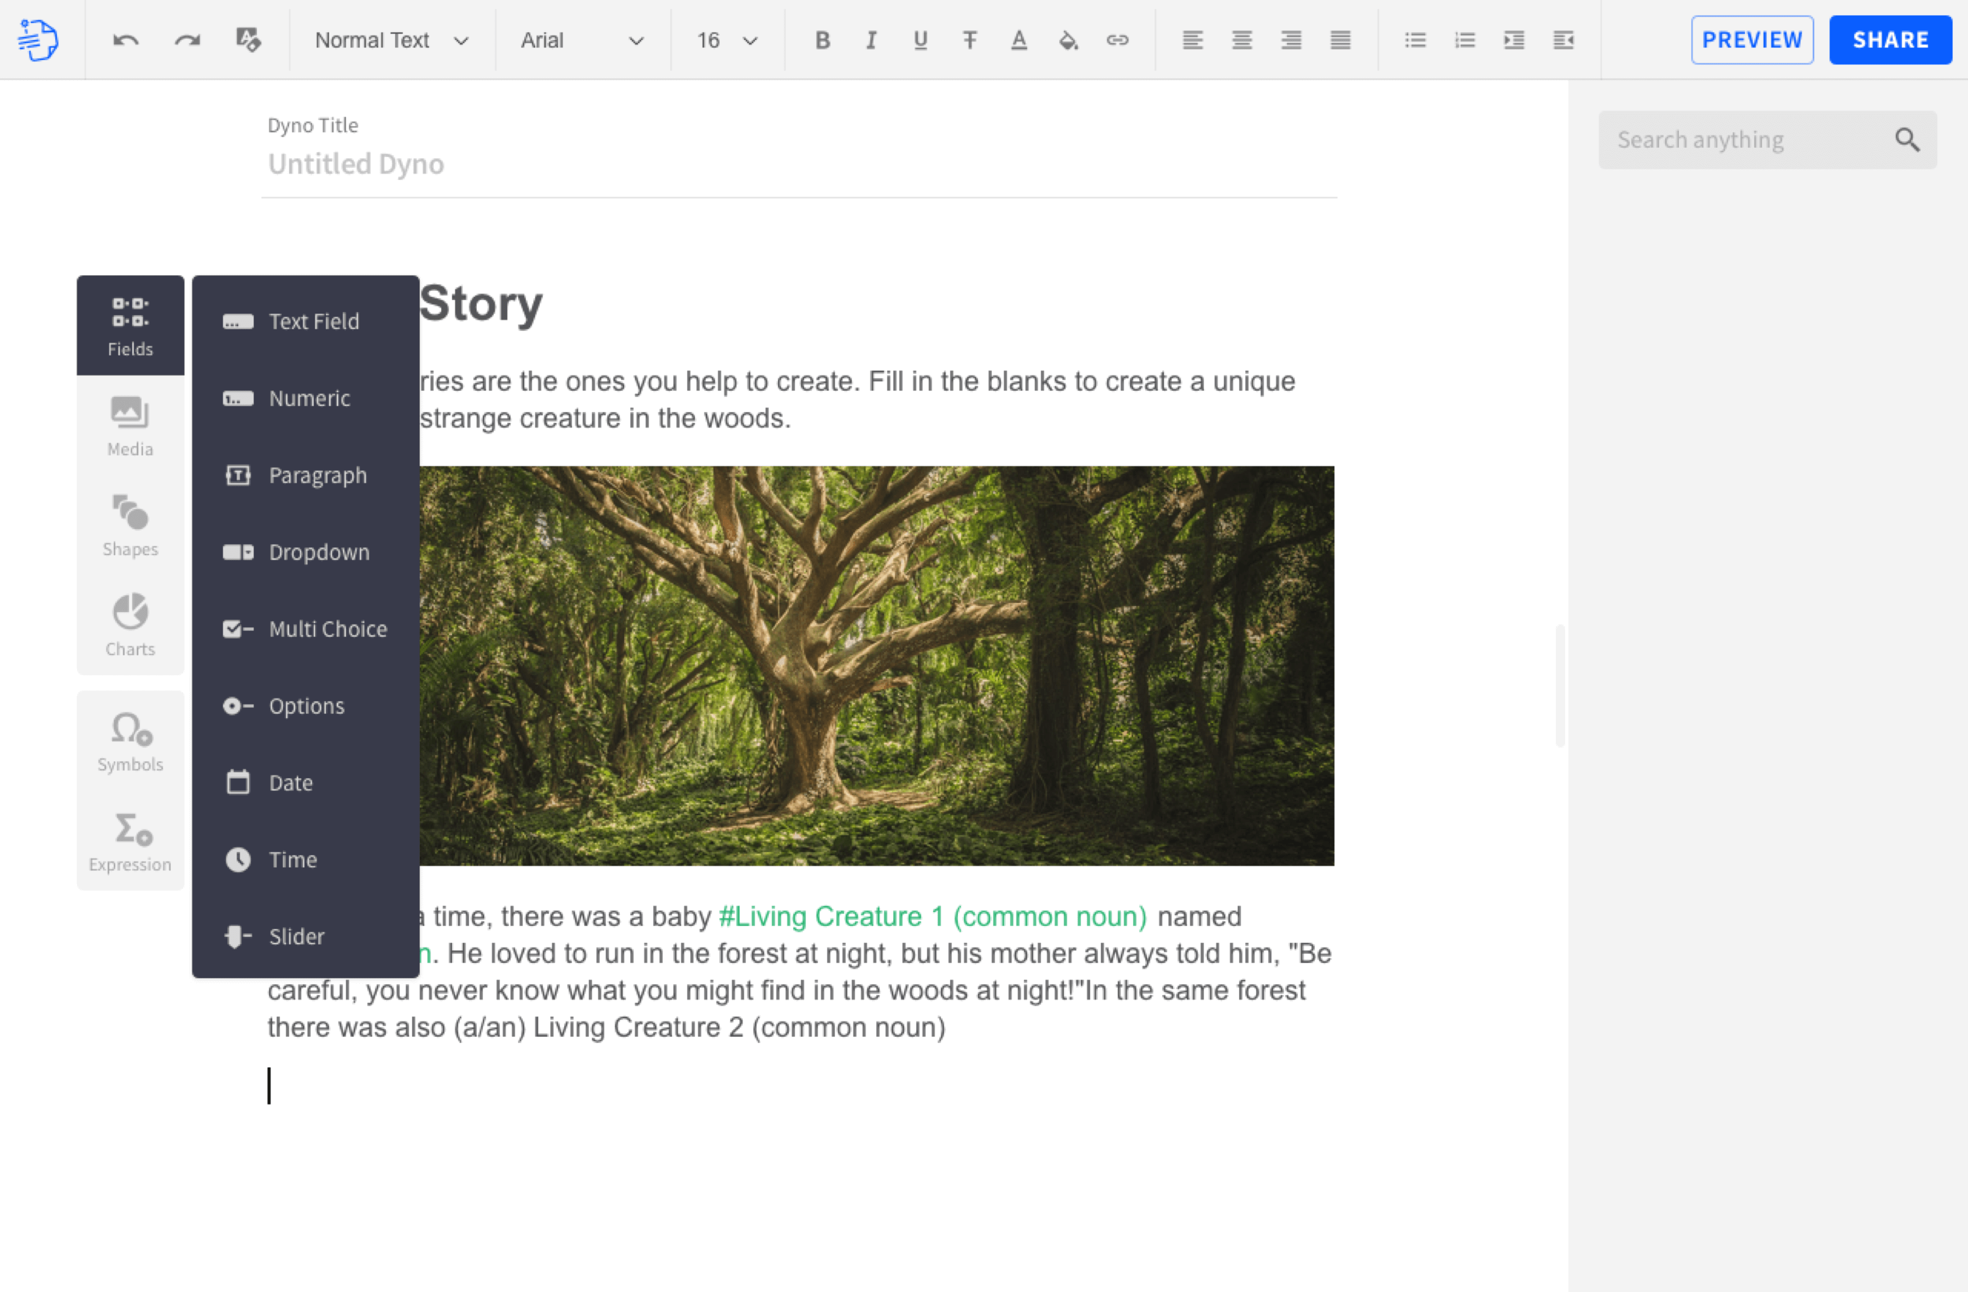1968x1292 pixels.
Task: Click the blue SHARE button
Action: tap(1890, 39)
